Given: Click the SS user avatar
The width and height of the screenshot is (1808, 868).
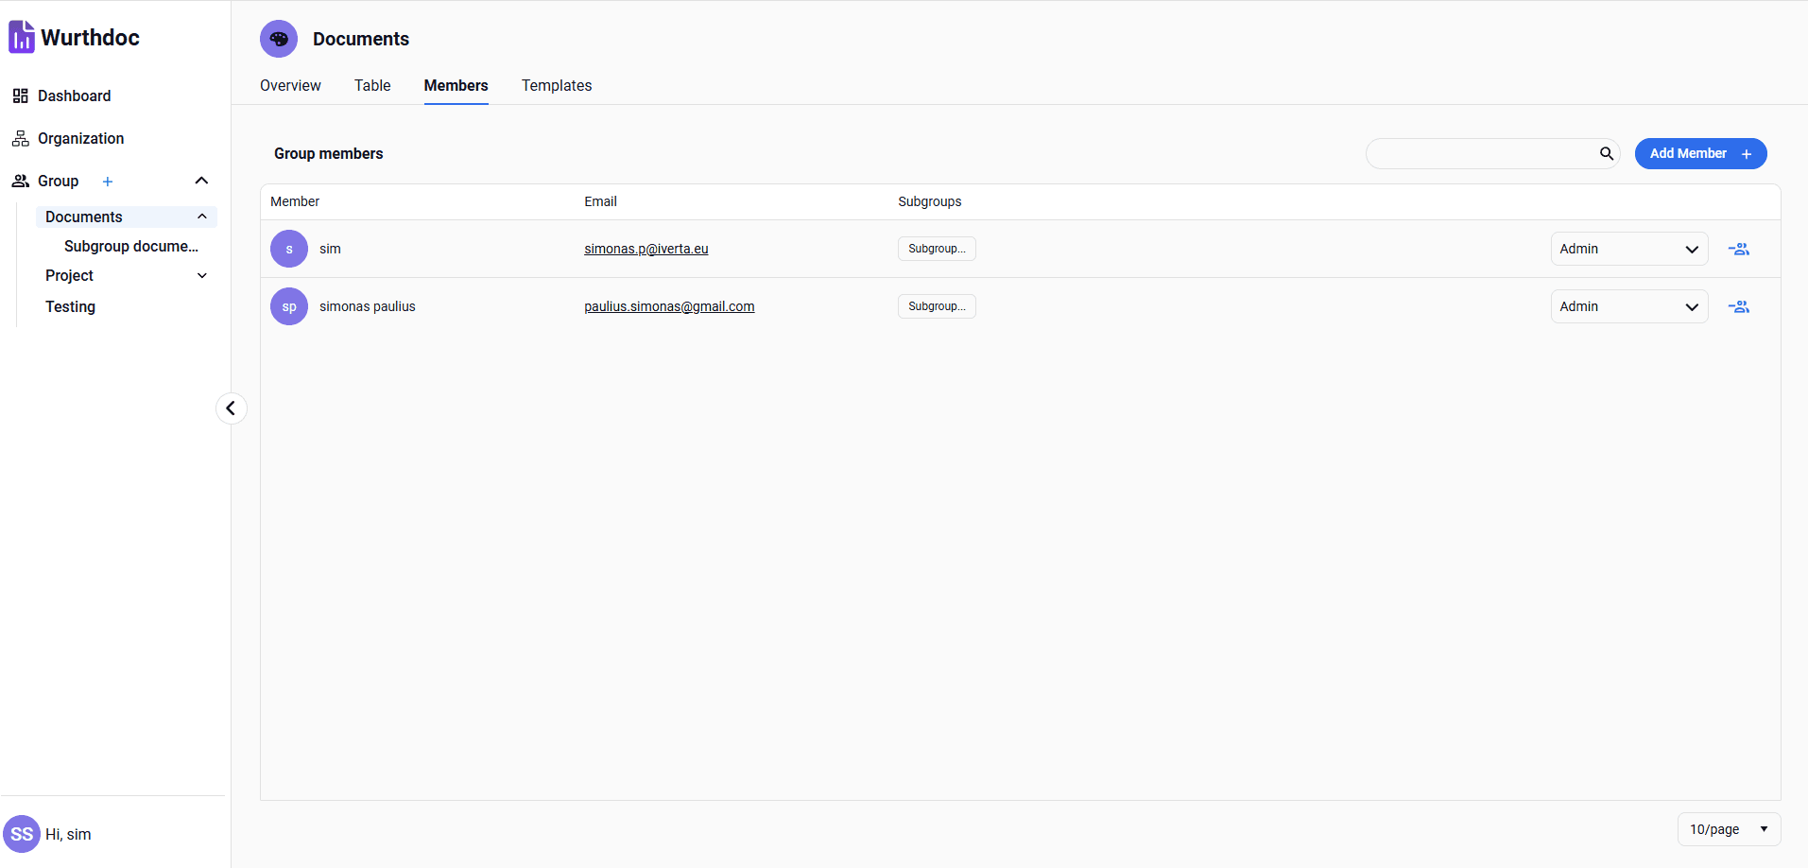Looking at the screenshot, I should [22, 834].
